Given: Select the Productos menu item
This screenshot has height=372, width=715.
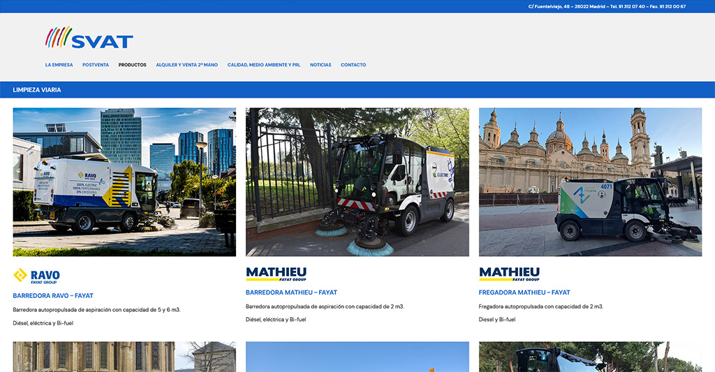Looking at the screenshot, I should point(132,65).
